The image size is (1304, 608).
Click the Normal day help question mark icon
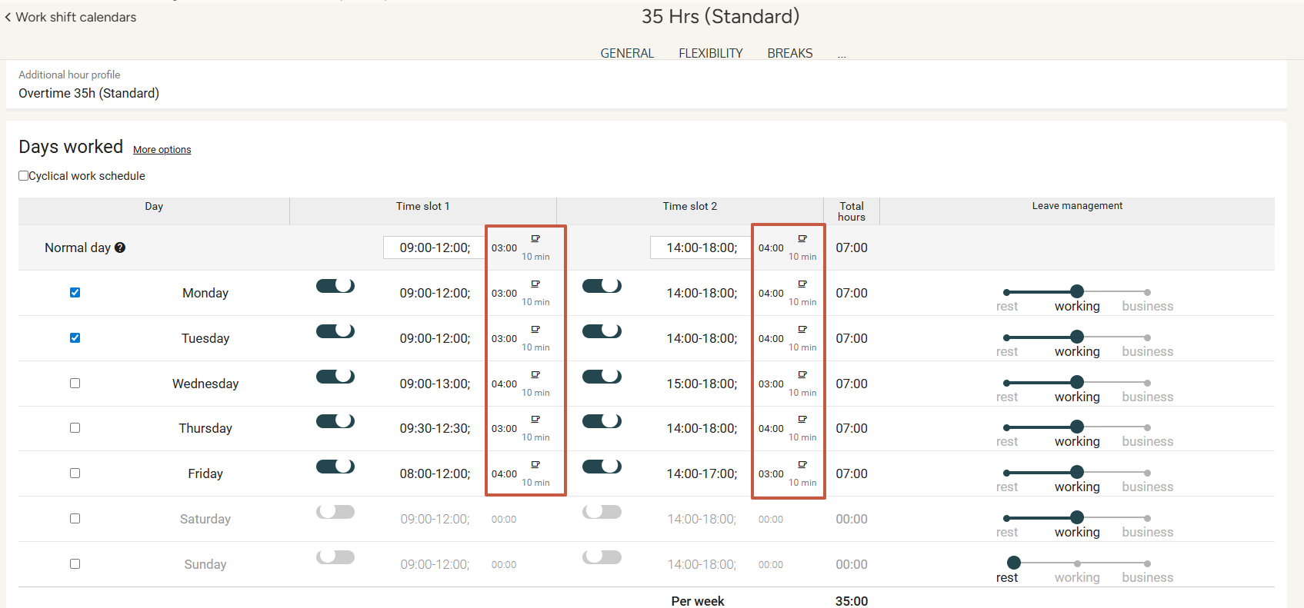(120, 248)
